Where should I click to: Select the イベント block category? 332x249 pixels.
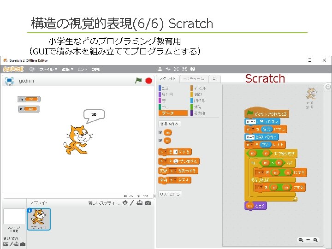pyautogui.click(x=198, y=88)
